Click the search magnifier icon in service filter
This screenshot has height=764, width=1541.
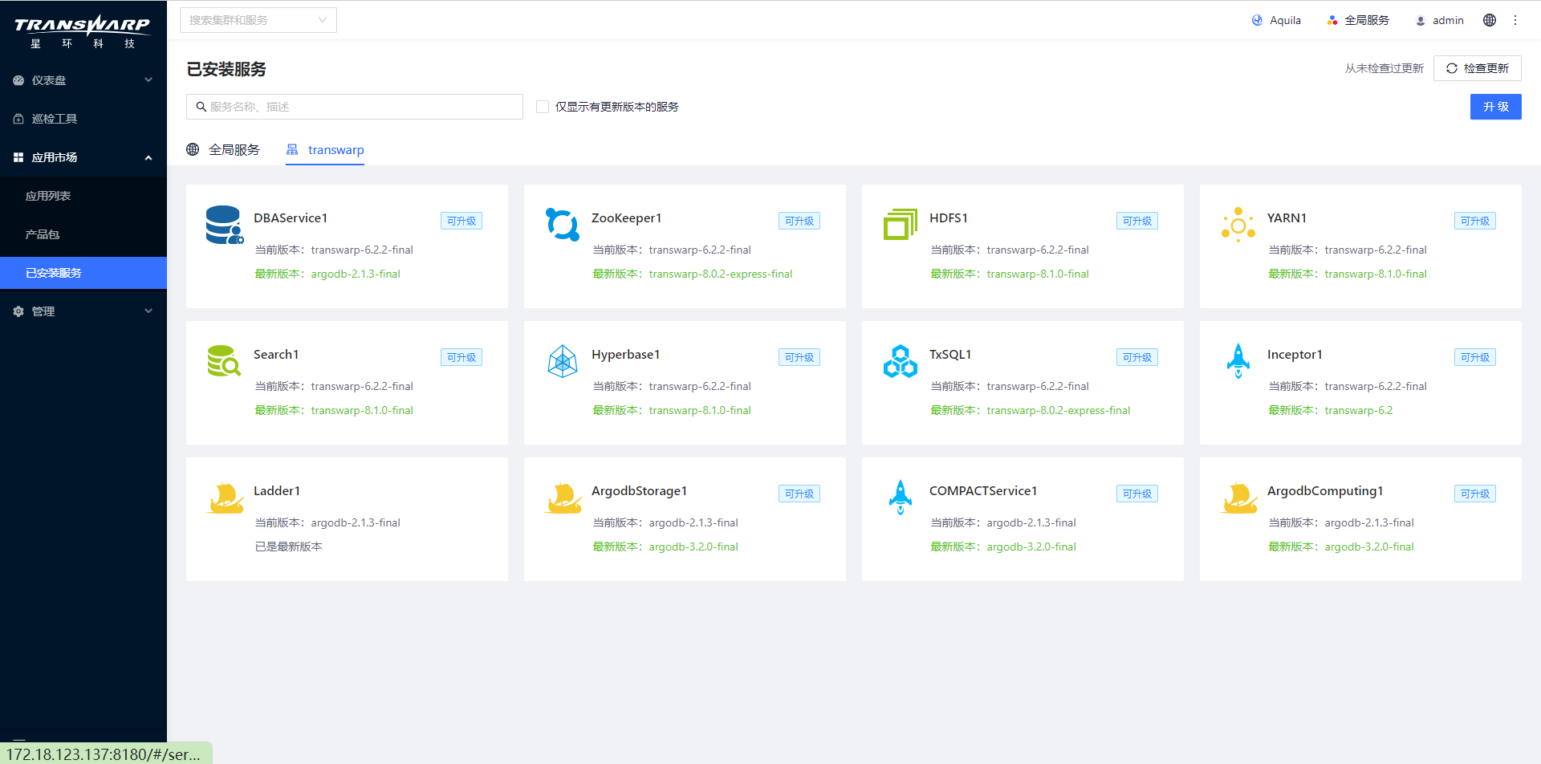tap(201, 107)
